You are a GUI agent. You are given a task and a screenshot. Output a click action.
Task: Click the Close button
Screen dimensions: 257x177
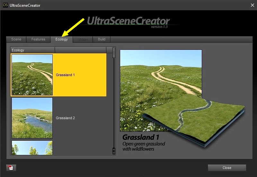(x=227, y=168)
